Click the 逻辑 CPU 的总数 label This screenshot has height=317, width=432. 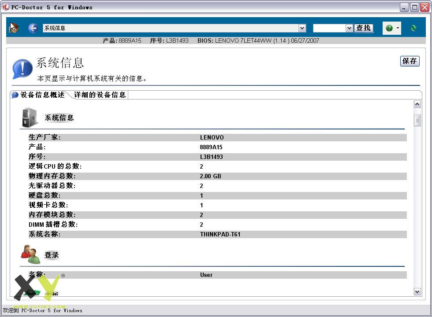pos(55,166)
